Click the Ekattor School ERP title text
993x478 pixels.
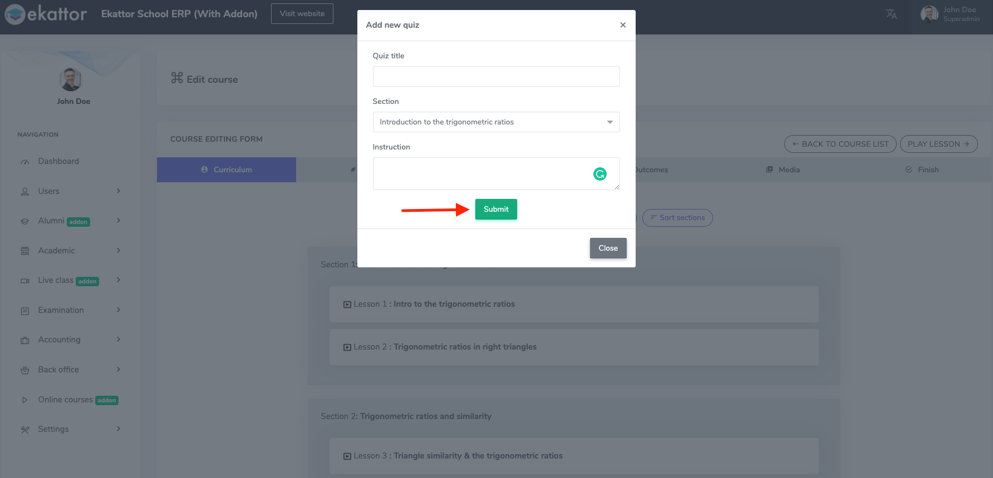coord(179,14)
